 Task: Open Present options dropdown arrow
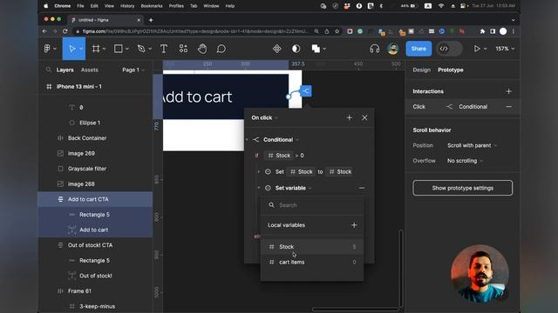485,49
